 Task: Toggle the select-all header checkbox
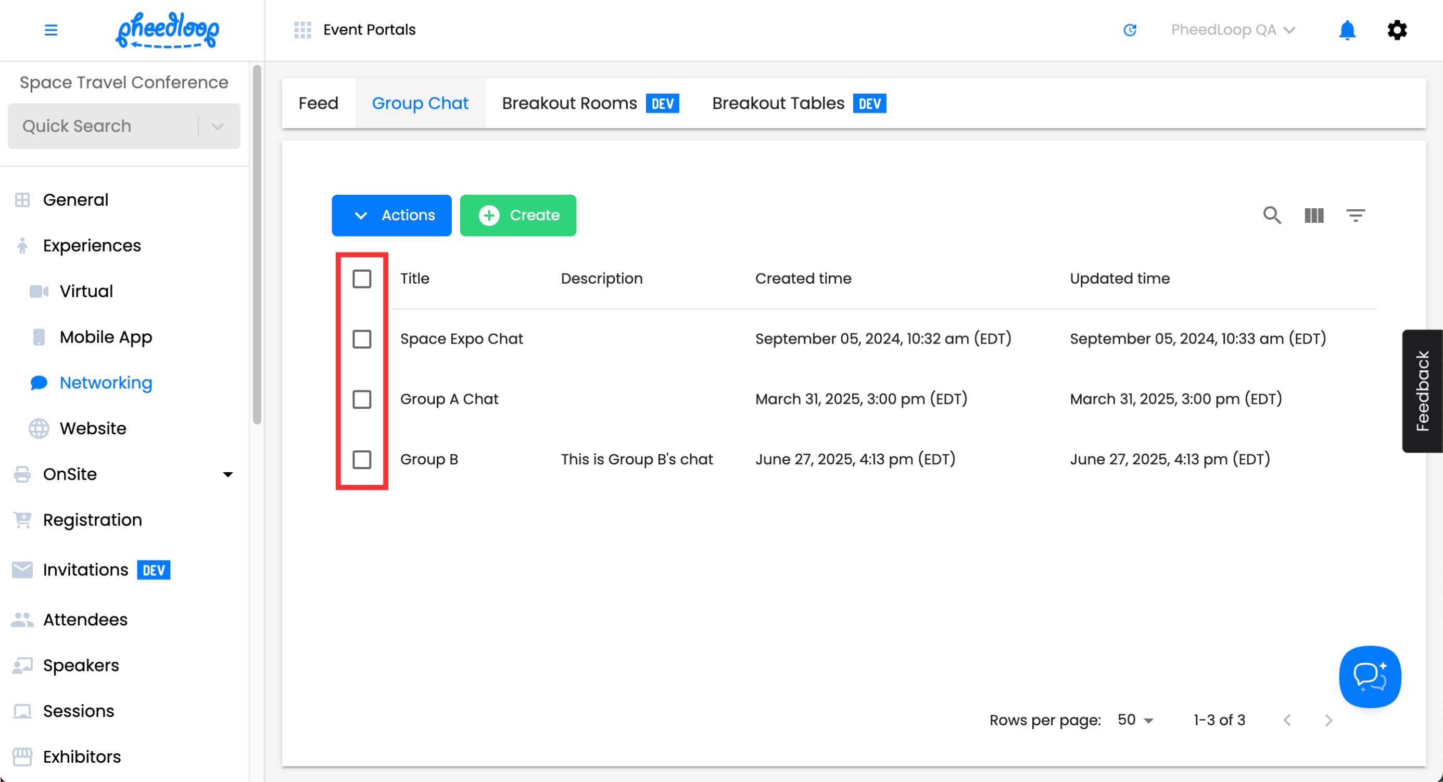362,279
